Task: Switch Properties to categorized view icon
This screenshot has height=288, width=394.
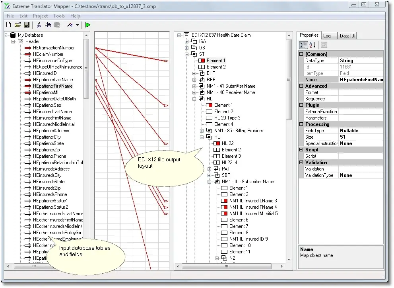Action: coord(303,45)
